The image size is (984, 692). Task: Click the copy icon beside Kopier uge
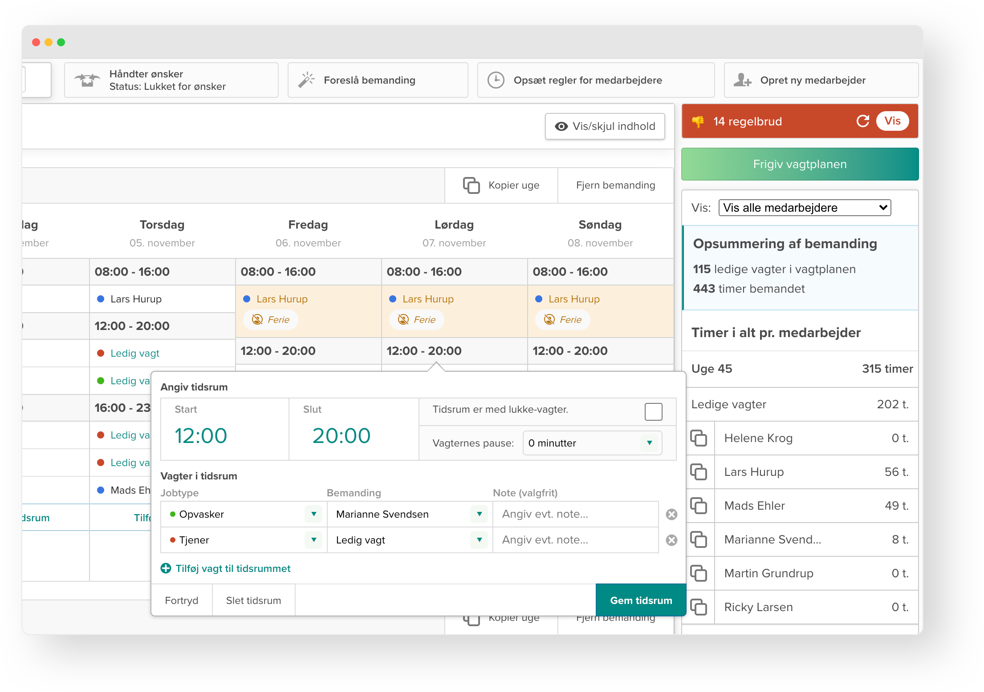click(x=471, y=185)
